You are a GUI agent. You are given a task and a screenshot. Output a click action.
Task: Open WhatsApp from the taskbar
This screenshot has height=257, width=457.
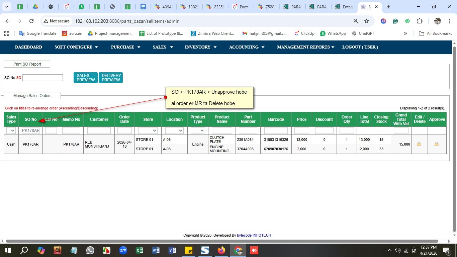click(90, 250)
